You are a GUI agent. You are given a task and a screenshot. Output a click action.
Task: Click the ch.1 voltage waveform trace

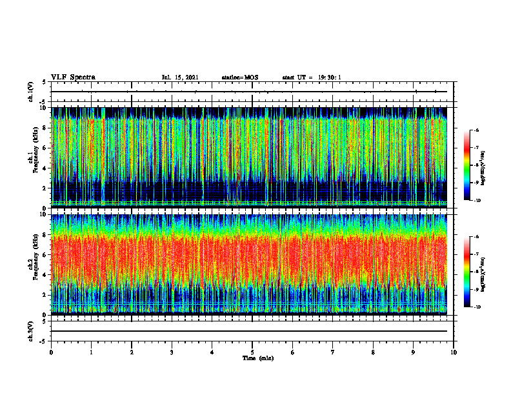(x=249, y=92)
